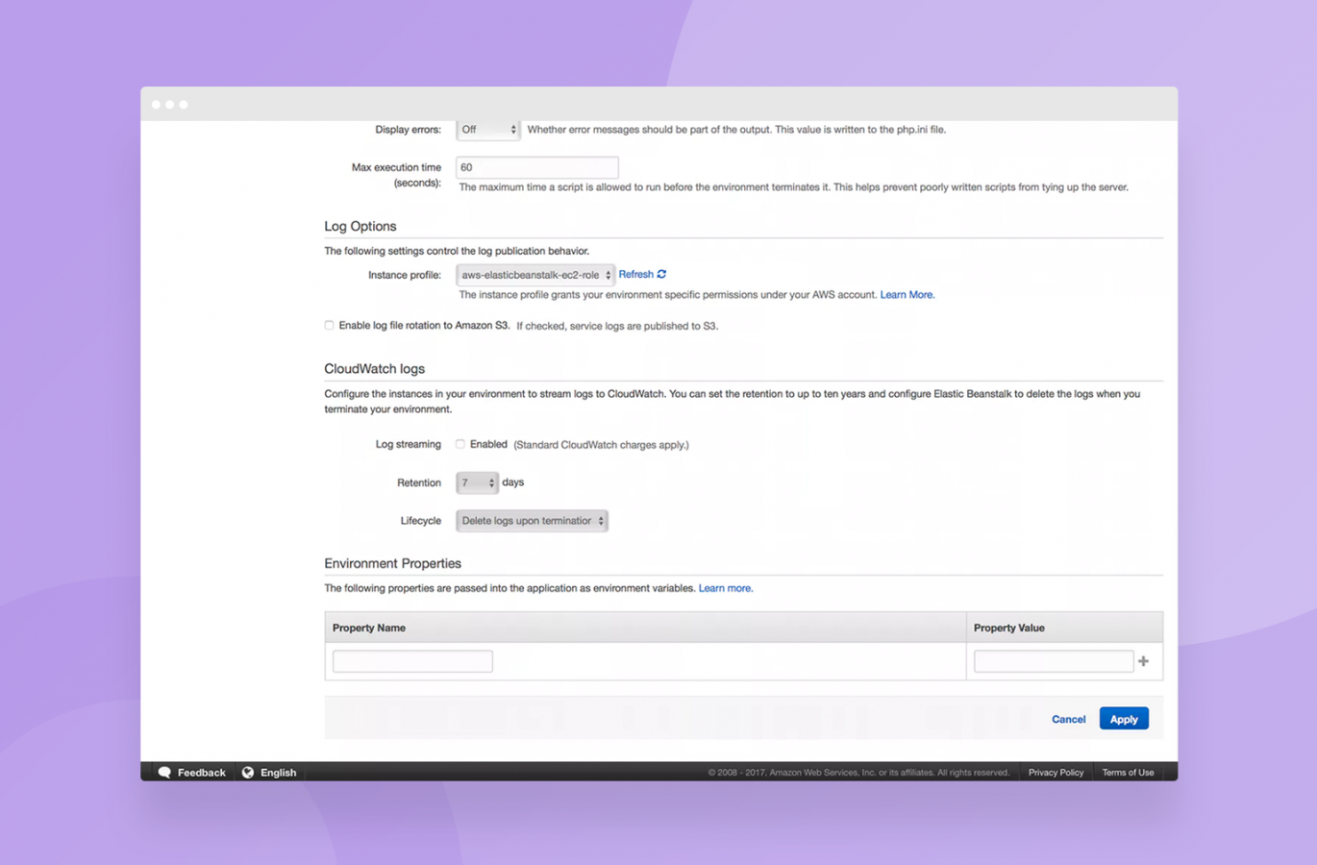This screenshot has height=865, width=1317.
Task: Click the Display errors label
Action: click(409, 130)
